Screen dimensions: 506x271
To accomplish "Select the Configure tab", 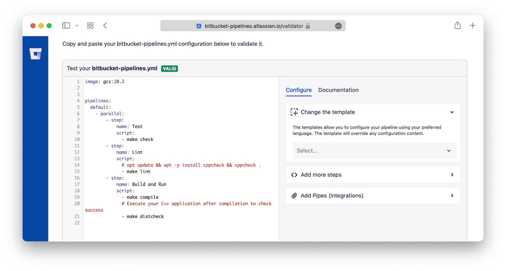I will (x=299, y=90).
